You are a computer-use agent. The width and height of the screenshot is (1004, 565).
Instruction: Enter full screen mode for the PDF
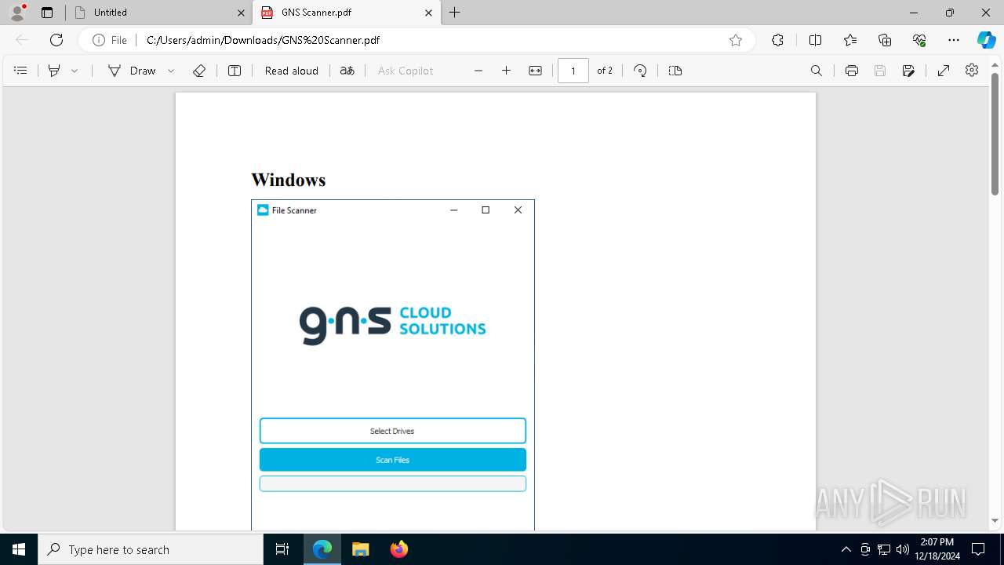[944, 71]
